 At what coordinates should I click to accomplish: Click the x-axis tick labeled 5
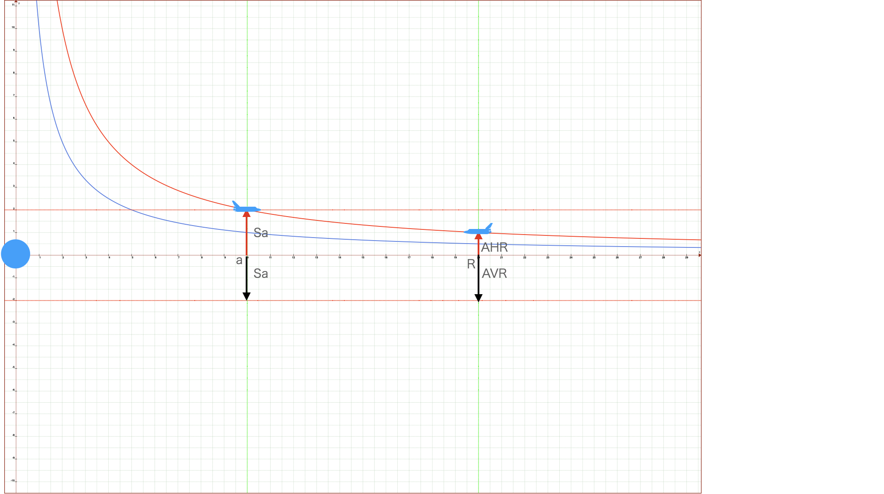132,257
